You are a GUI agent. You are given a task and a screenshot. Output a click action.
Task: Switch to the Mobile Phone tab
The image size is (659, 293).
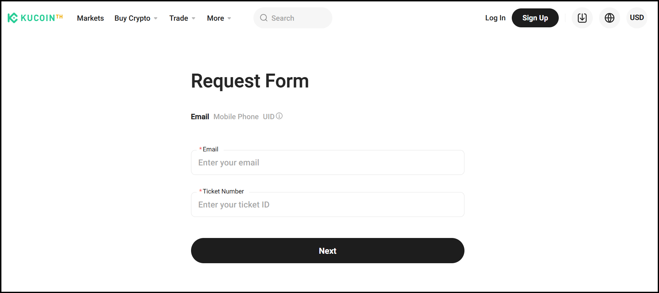[x=236, y=116]
